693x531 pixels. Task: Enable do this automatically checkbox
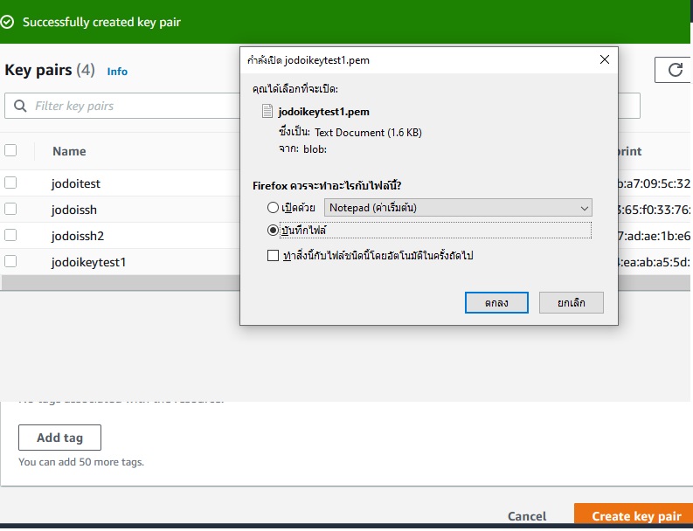click(274, 256)
